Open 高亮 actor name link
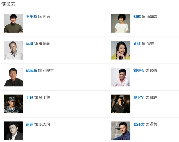The image size is (179, 142). pyautogui.click(x=30, y=124)
